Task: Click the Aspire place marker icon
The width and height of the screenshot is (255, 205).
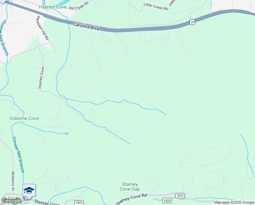Action: click(x=26, y=198)
